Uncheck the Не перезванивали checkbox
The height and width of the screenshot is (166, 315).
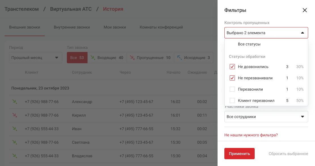[x=232, y=78]
